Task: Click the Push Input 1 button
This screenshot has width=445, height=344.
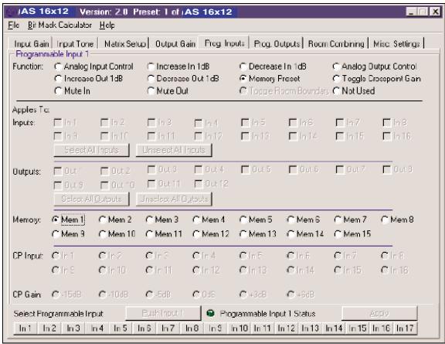Action: point(163,313)
